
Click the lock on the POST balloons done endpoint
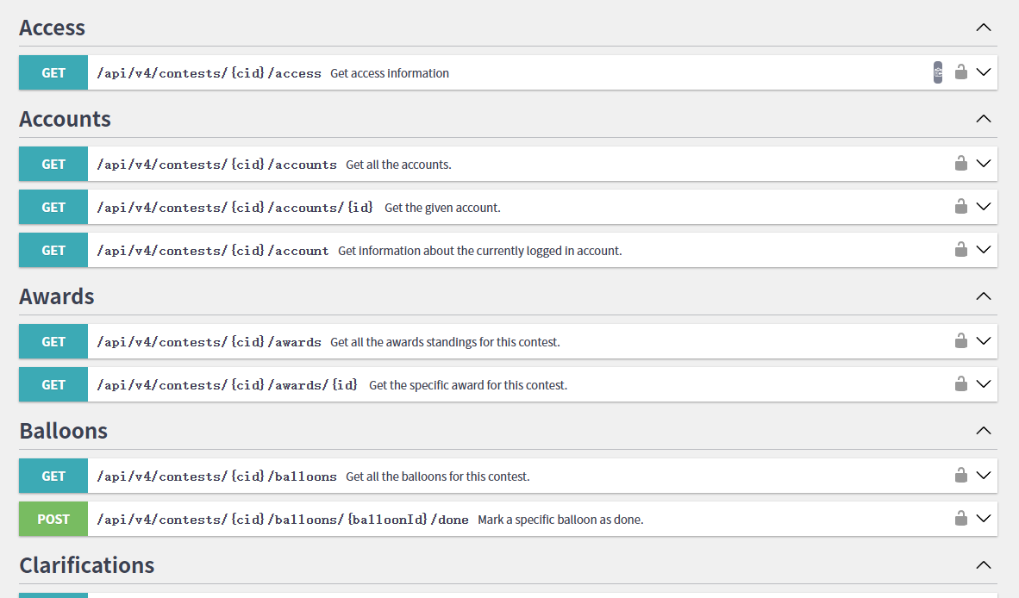point(961,519)
